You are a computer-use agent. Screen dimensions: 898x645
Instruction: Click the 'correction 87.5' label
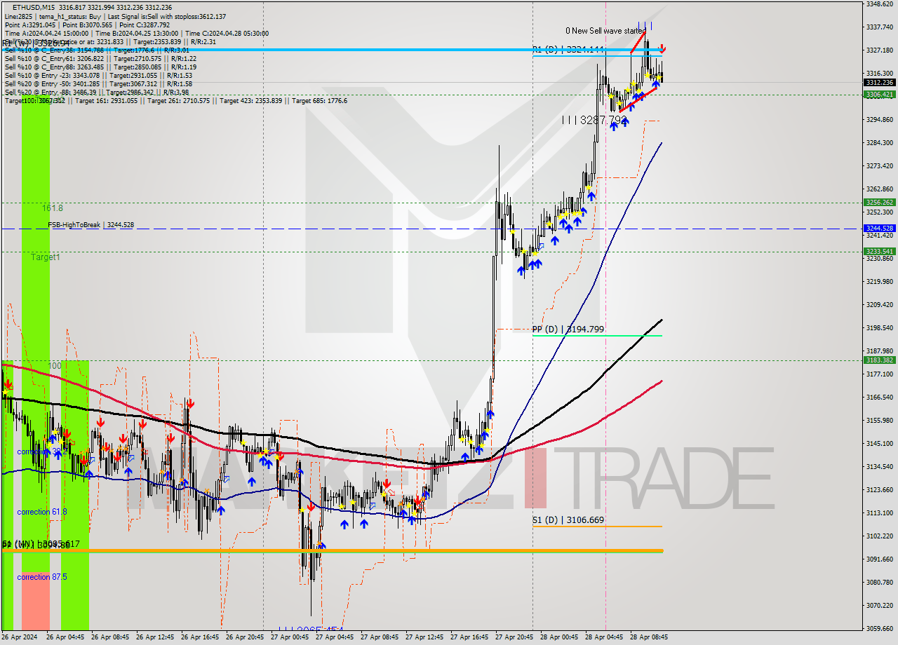pos(42,577)
